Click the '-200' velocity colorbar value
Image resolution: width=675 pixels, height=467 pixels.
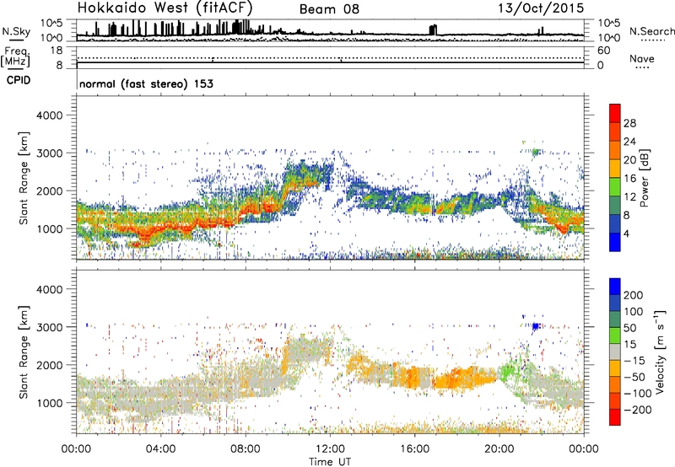(637, 410)
